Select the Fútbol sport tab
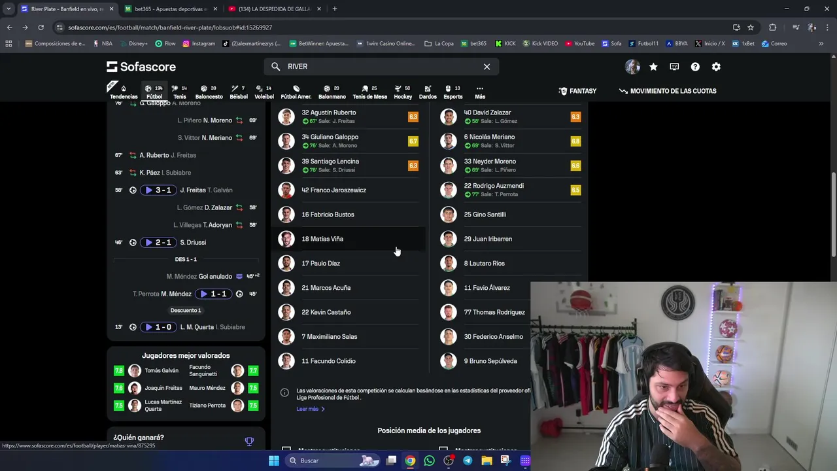The image size is (837, 471). click(154, 92)
